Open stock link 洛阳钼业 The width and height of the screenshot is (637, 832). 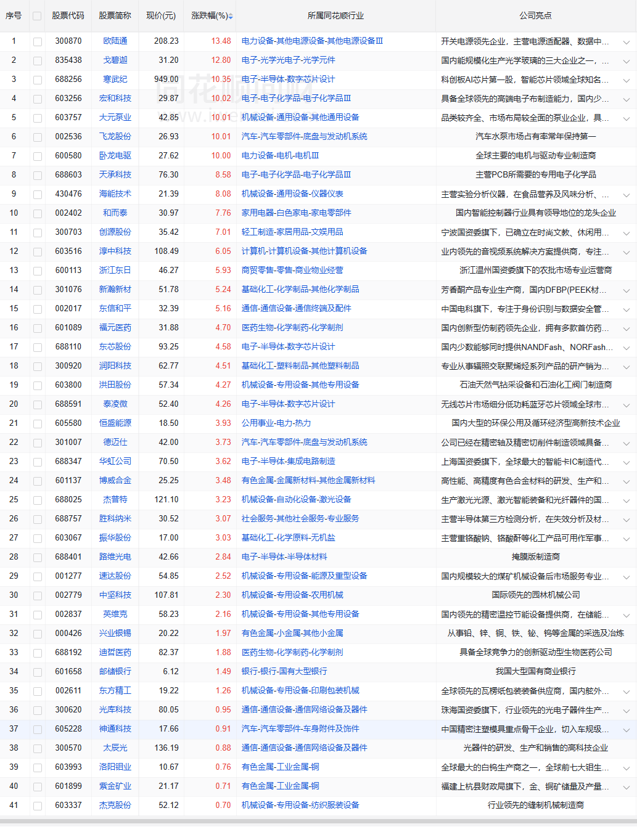tap(115, 767)
